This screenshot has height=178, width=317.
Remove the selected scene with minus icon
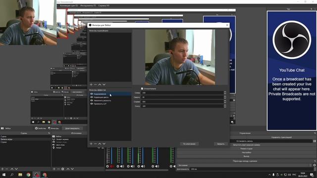(6, 169)
